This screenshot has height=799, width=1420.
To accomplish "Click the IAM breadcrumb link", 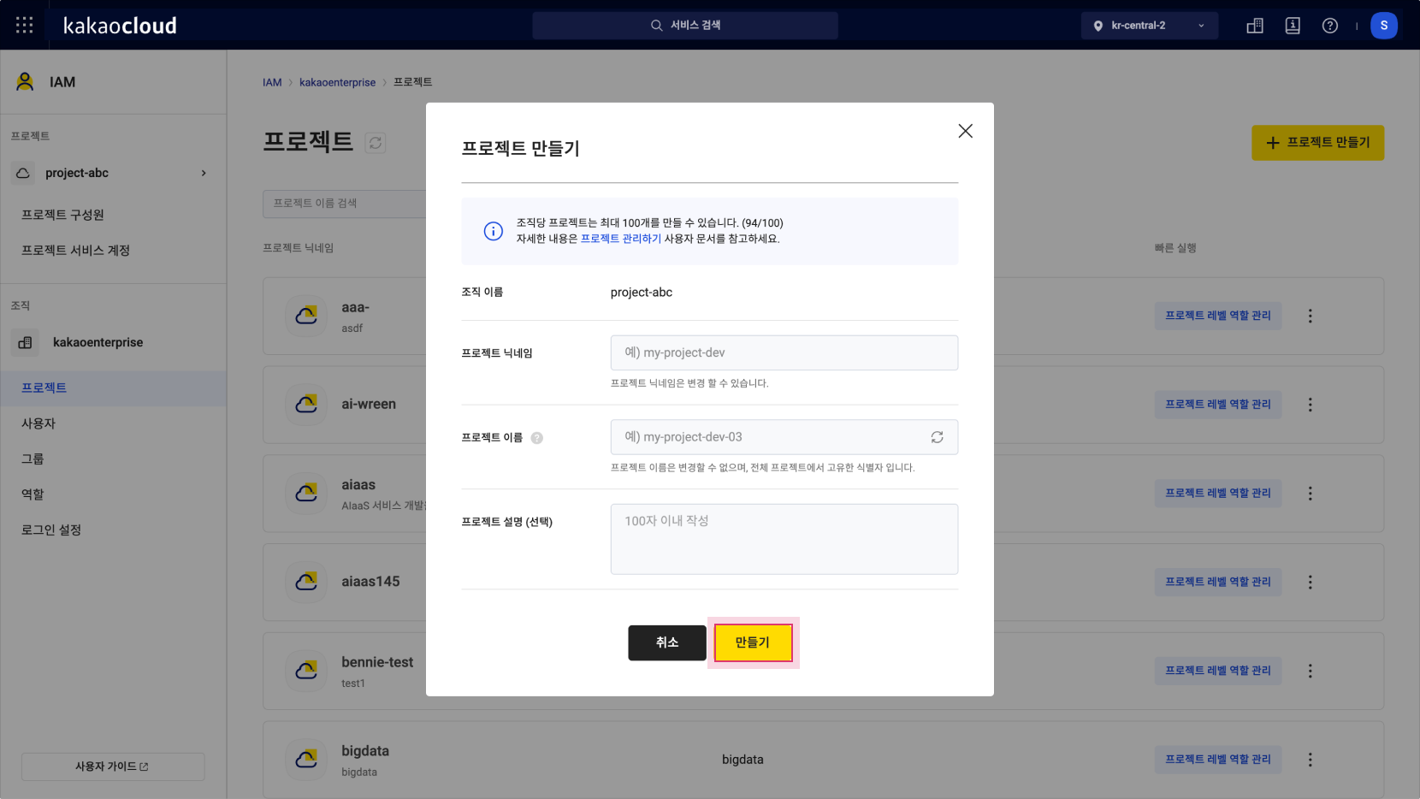I will [x=272, y=82].
